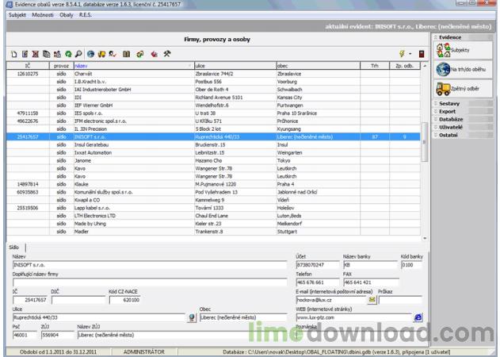
Task: Open Subjekty in the Evidence panel
Action: pyautogui.click(x=463, y=50)
